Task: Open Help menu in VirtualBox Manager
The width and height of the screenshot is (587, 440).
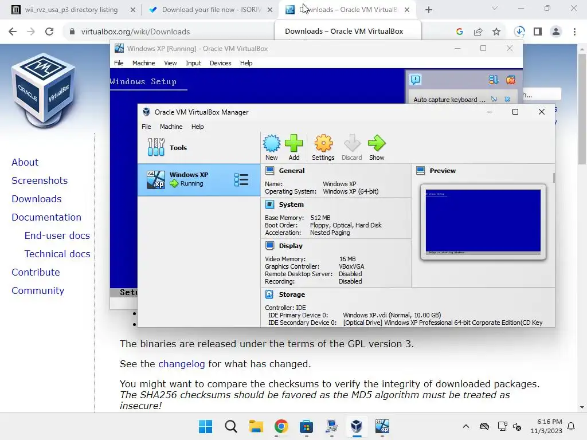Action: 197,127
